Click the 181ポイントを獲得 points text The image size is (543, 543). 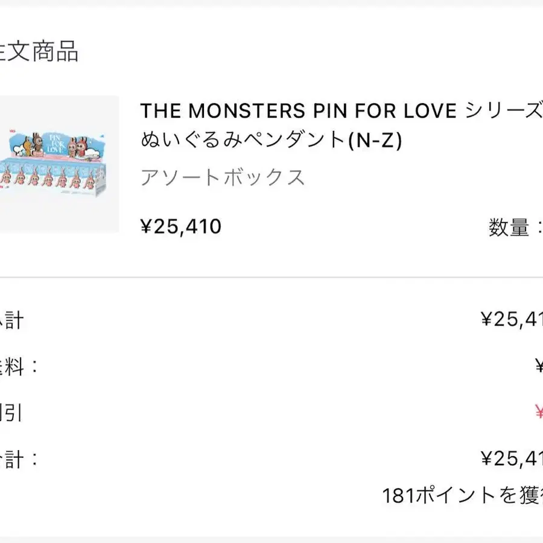click(462, 495)
